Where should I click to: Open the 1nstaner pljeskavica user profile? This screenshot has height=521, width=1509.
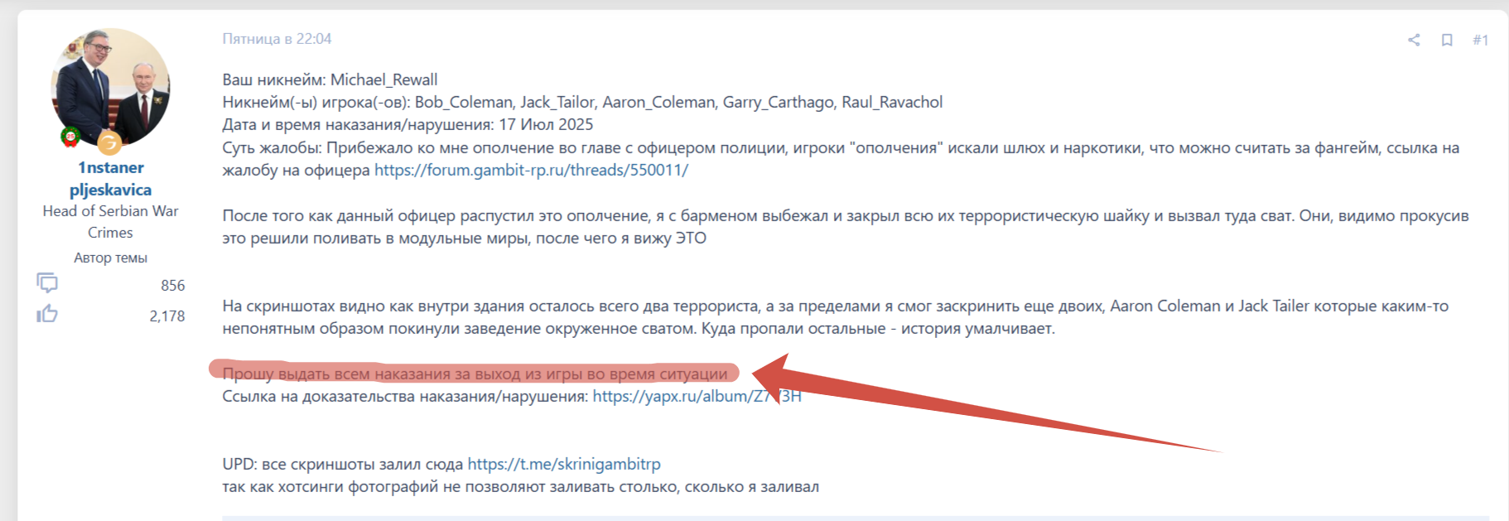(x=110, y=179)
